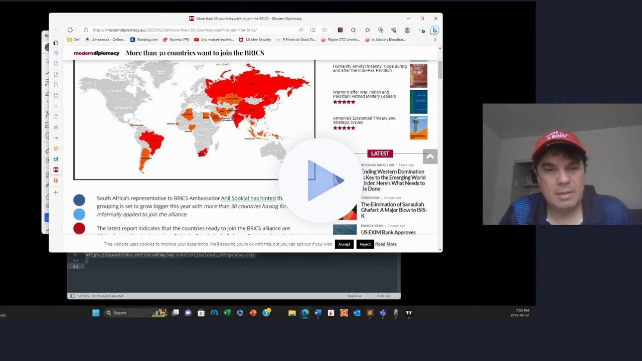The width and height of the screenshot is (642, 361).
Task: Open 'Warriors after War' book review
Action: point(365,94)
